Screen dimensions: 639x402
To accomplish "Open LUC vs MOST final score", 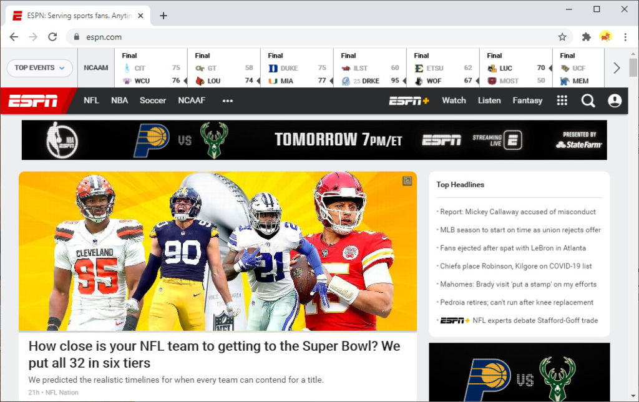I will 516,68.
